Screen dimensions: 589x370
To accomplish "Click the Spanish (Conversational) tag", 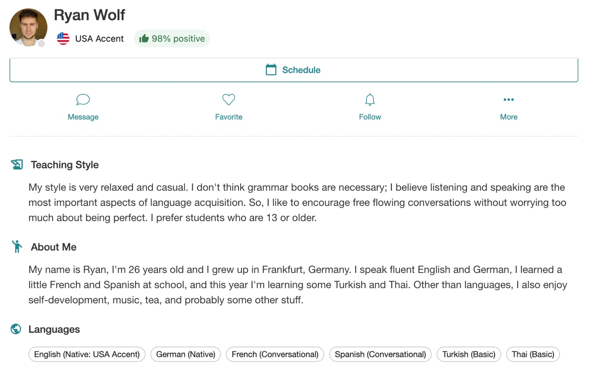I will [380, 354].
